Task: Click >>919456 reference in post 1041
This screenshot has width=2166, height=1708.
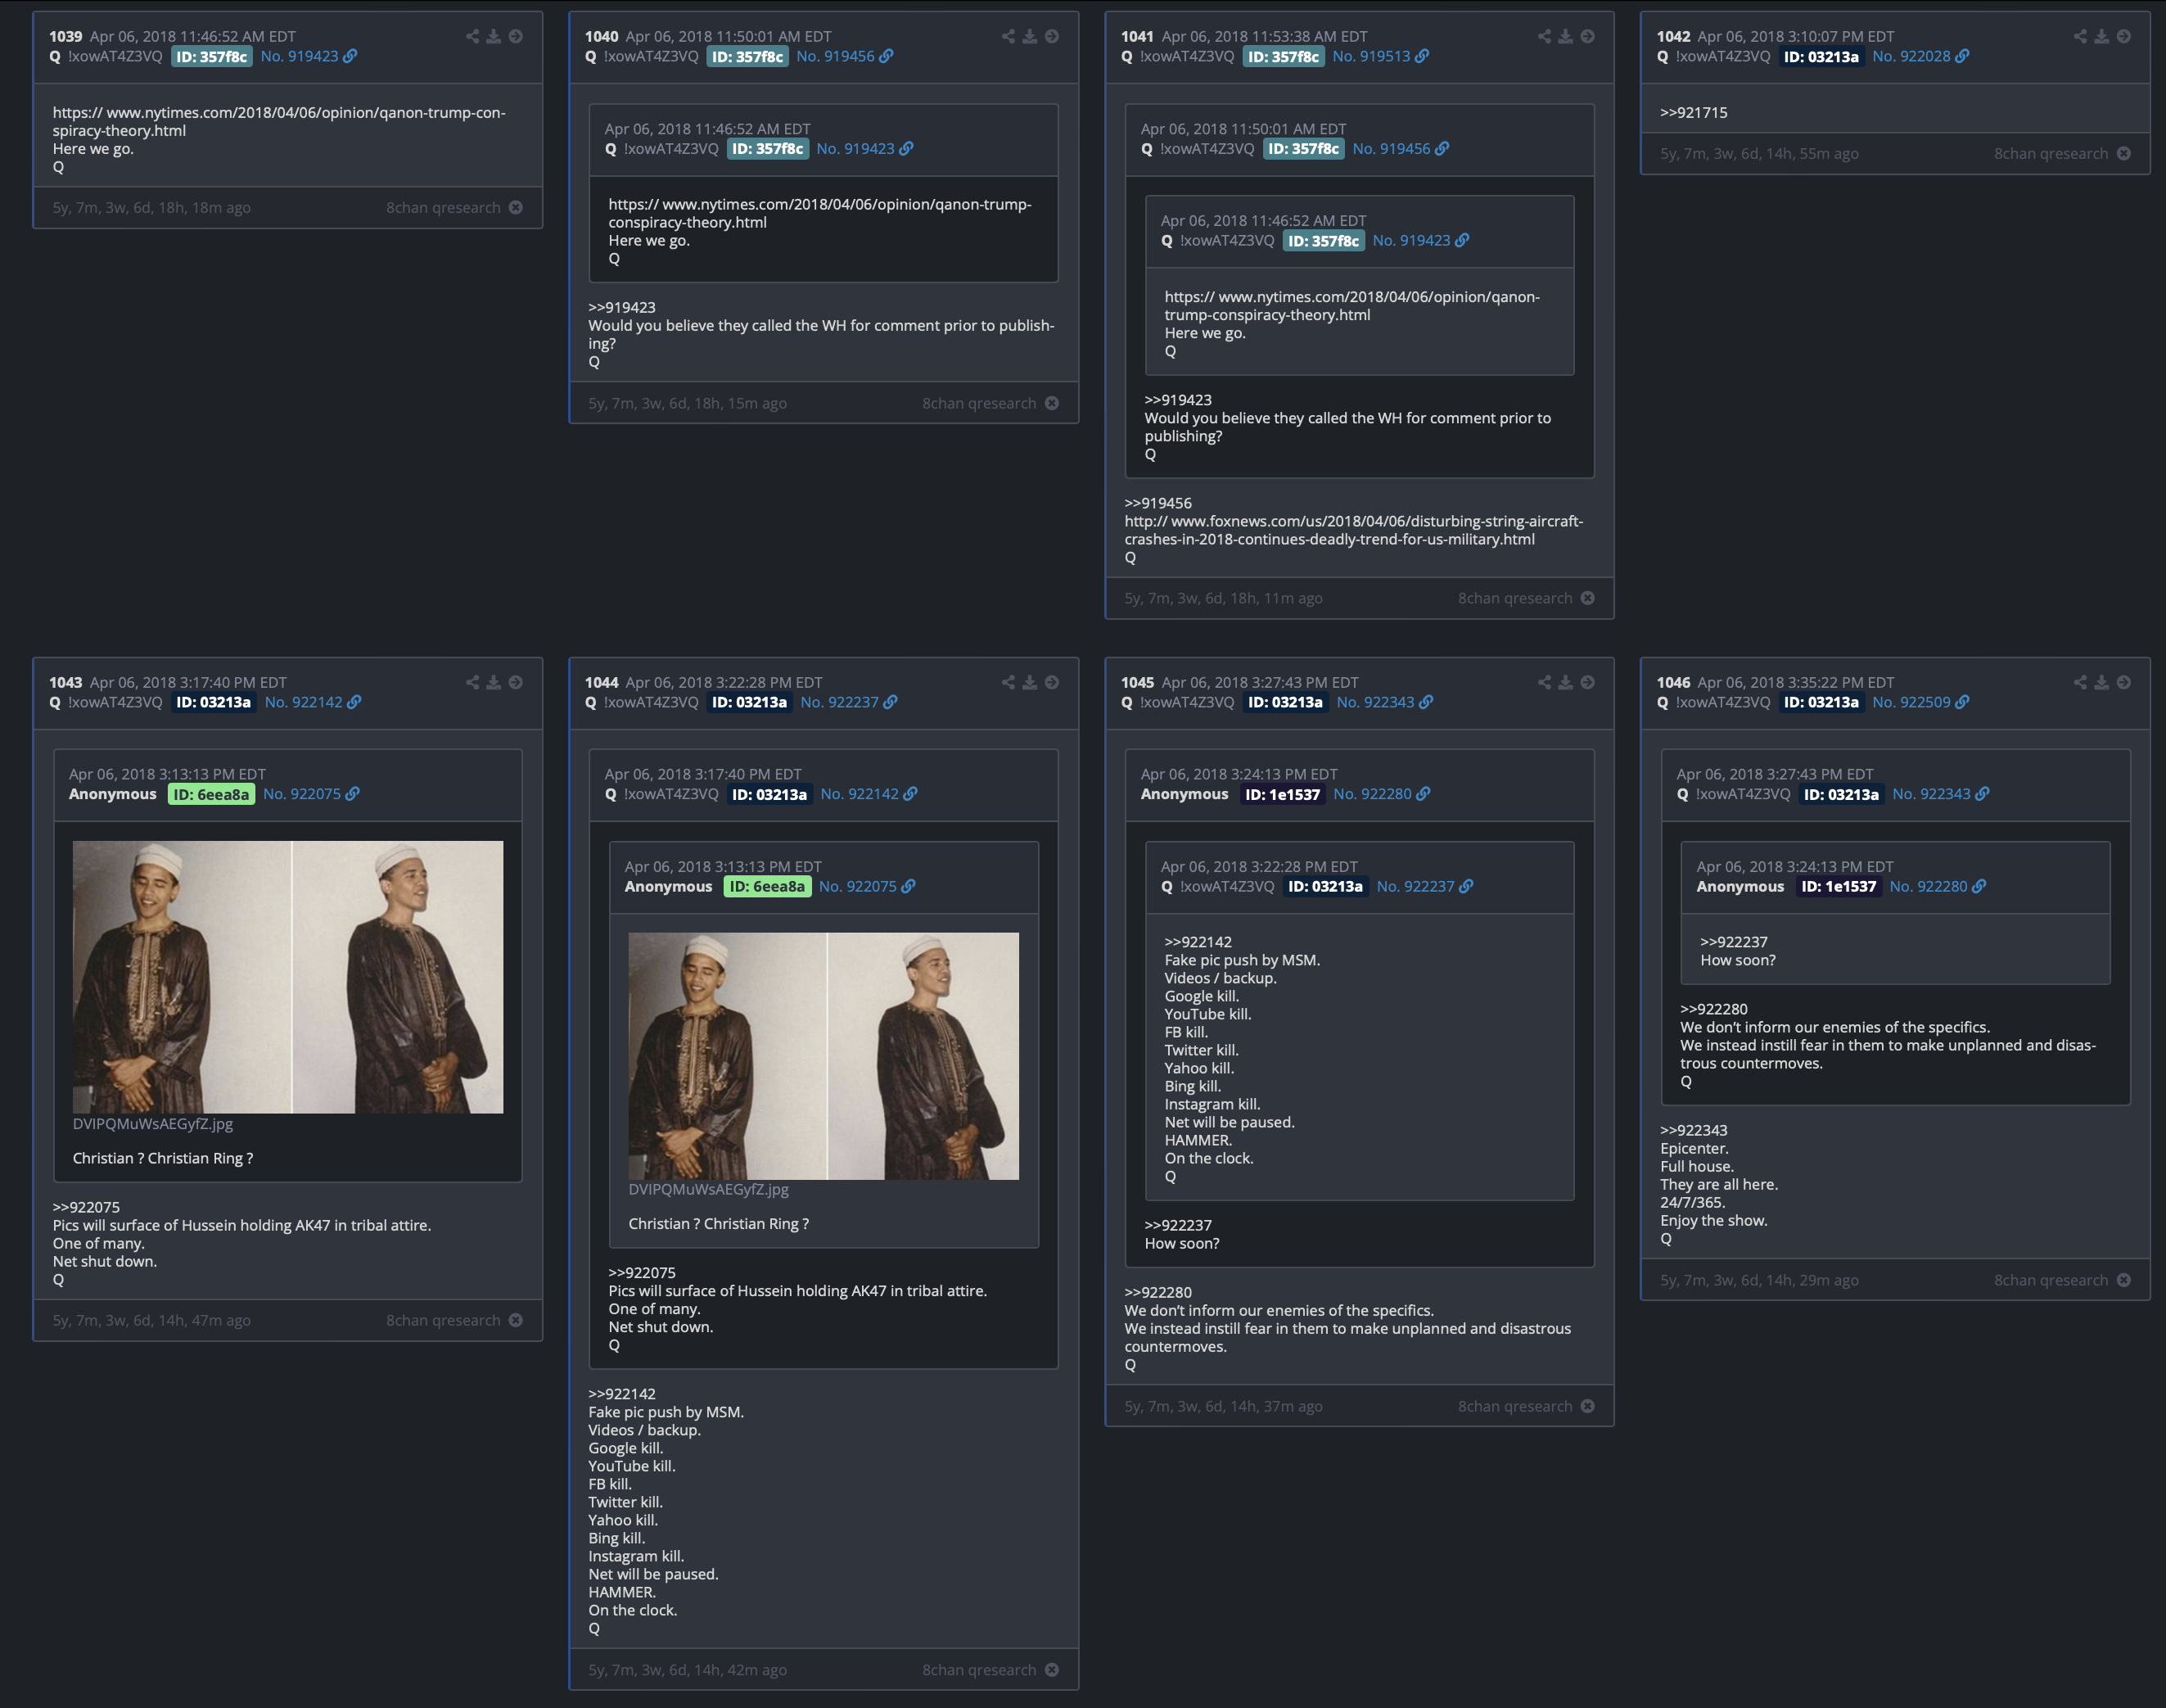Action: pyautogui.click(x=1157, y=503)
